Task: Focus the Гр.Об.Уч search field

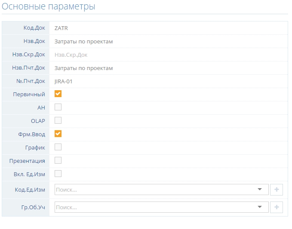Action: point(155,208)
